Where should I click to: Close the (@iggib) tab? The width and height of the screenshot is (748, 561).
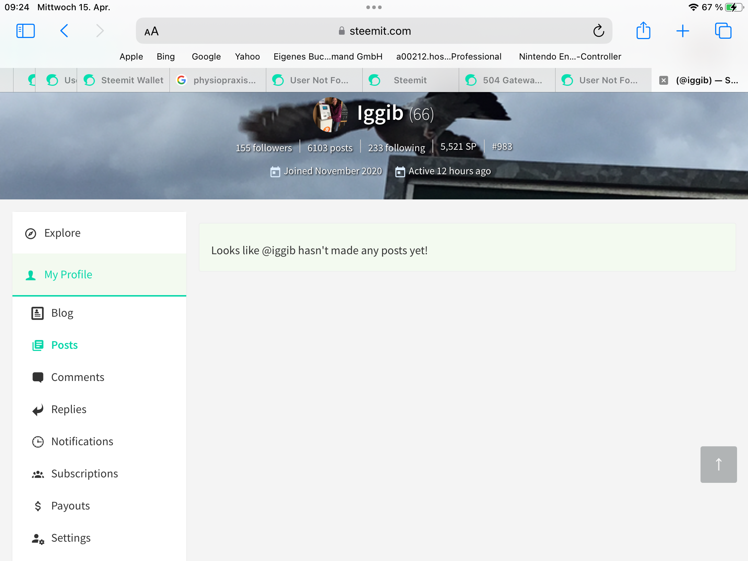[x=664, y=80]
